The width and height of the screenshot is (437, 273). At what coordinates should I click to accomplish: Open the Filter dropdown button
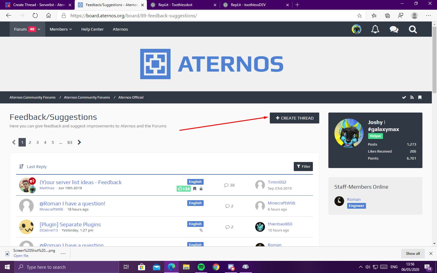303,167
